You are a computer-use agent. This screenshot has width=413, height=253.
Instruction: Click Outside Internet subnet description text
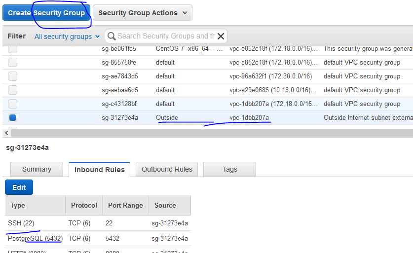pyautogui.click(x=368, y=117)
